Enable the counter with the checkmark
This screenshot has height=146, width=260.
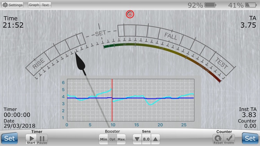pyautogui.click(x=229, y=139)
